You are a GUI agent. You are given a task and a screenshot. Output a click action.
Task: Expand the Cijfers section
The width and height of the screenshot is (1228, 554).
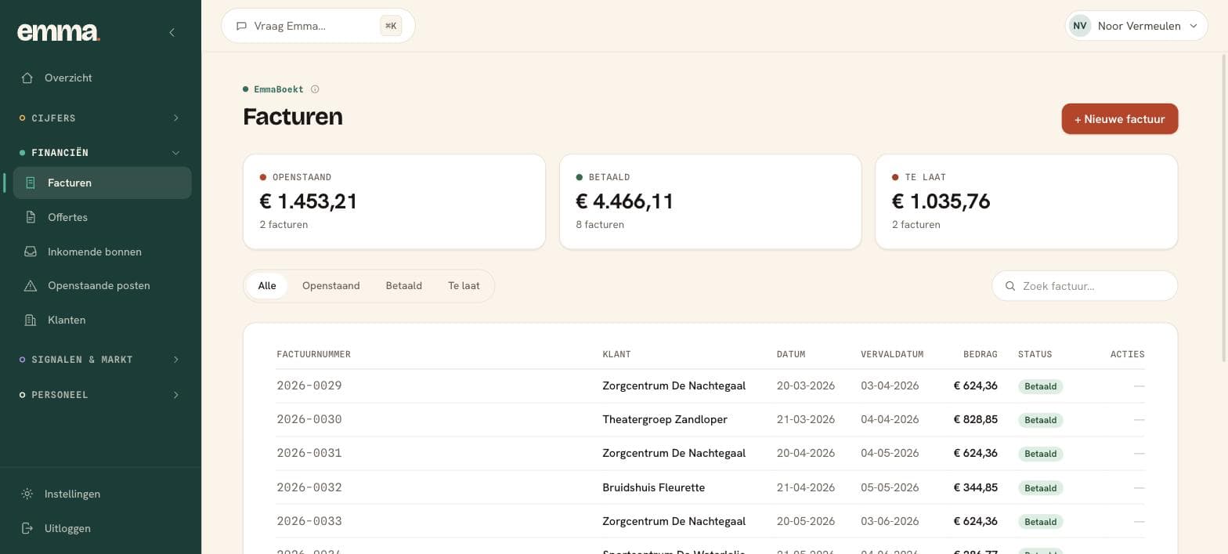coord(100,118)
